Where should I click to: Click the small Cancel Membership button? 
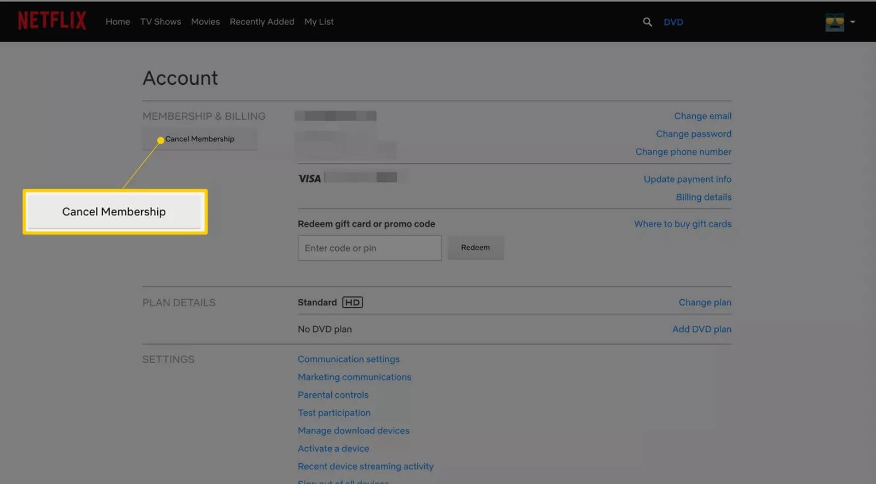click(200, 139)
